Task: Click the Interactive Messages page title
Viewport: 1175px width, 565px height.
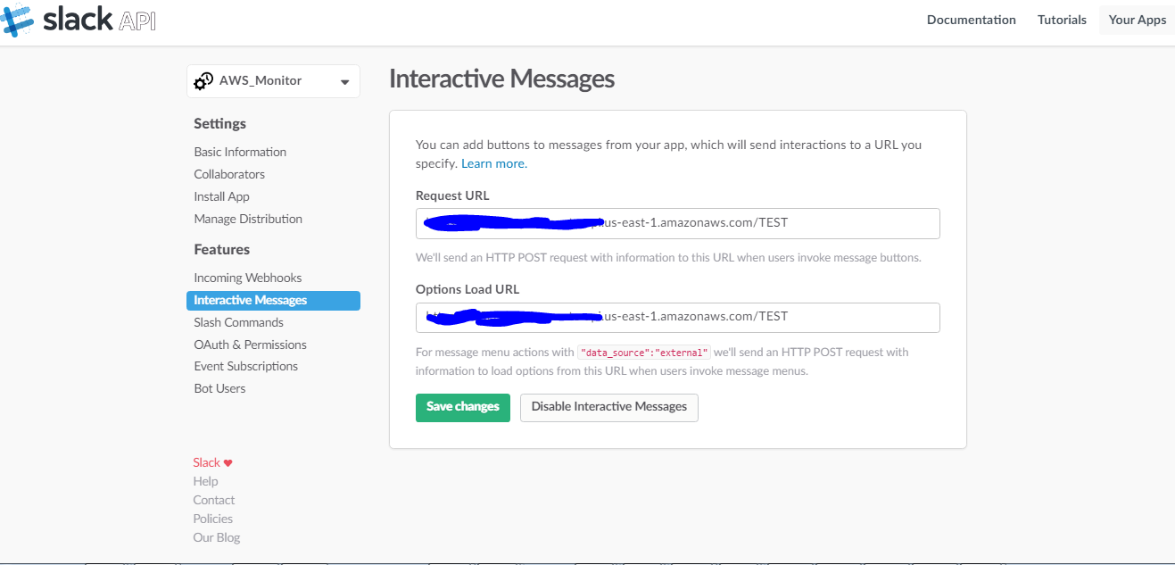Action: 502,79
